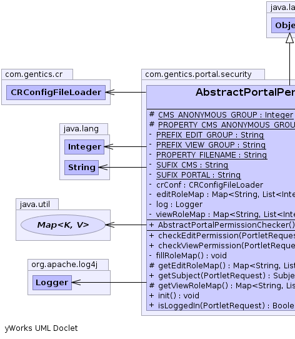This screenshot has height=339, width=295.
Task: Open the Logger class node
Action: (x=52, y=283)
